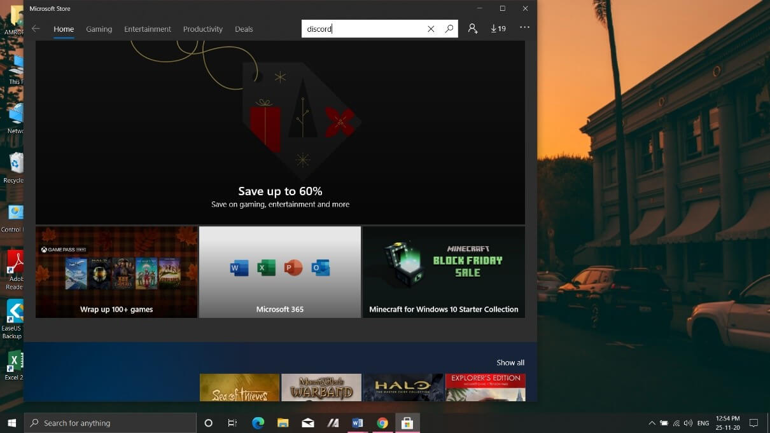Viewport: 770px width, 433px height.
Task: Select the Adobe Reader desktop shortcut
Action: click(14, 270)
